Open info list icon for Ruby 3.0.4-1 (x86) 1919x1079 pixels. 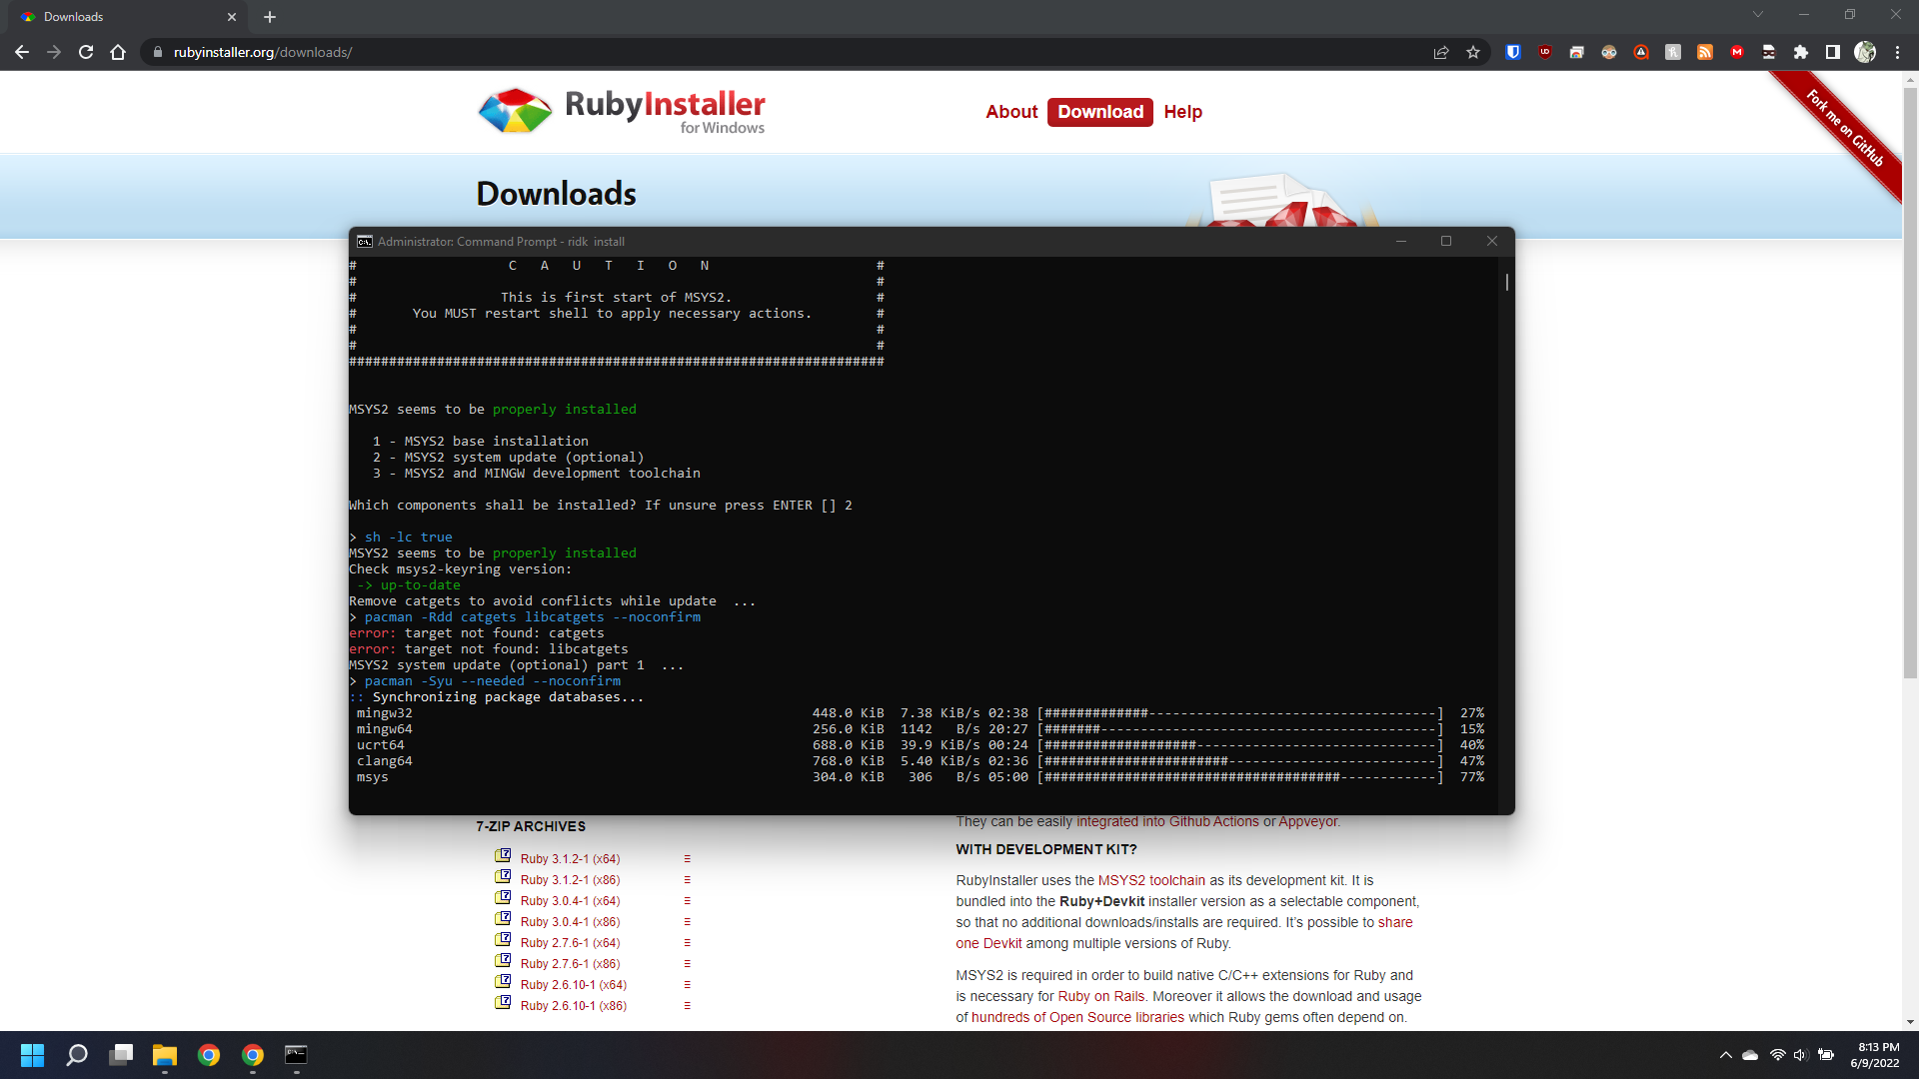click(687, 922)
